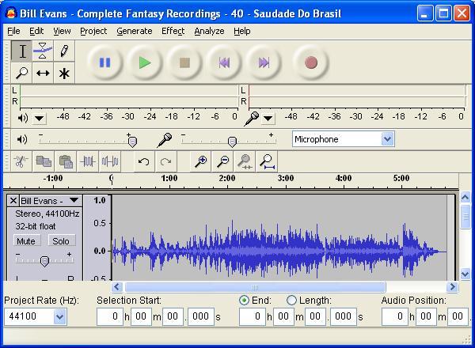The height and width of the screenshot is (348, 475).
Task: Click the Selection Start milliseconds field
Action: pos(201,316)
